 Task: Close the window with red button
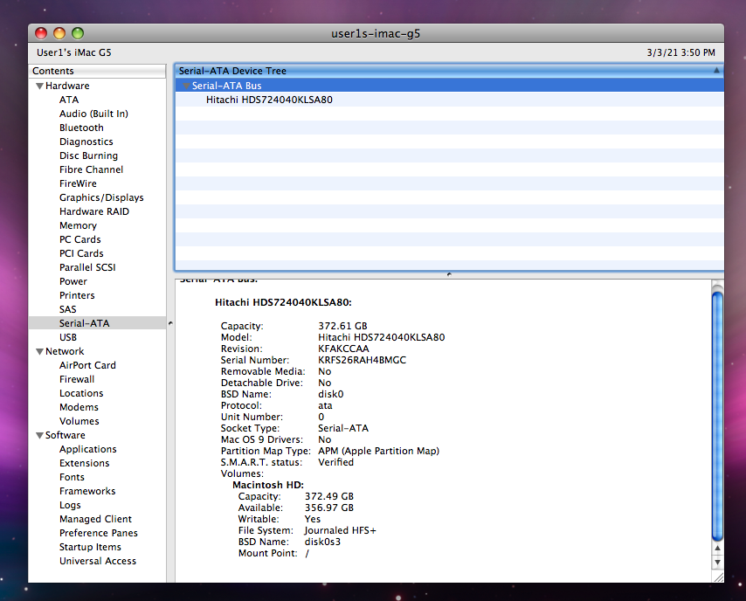coord(41,33)
